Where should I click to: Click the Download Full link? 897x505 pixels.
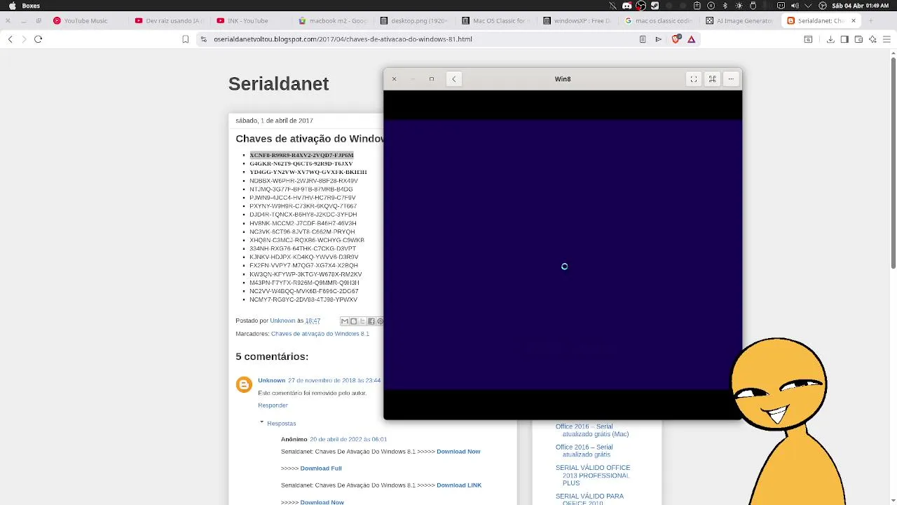(x=321, y=469)
